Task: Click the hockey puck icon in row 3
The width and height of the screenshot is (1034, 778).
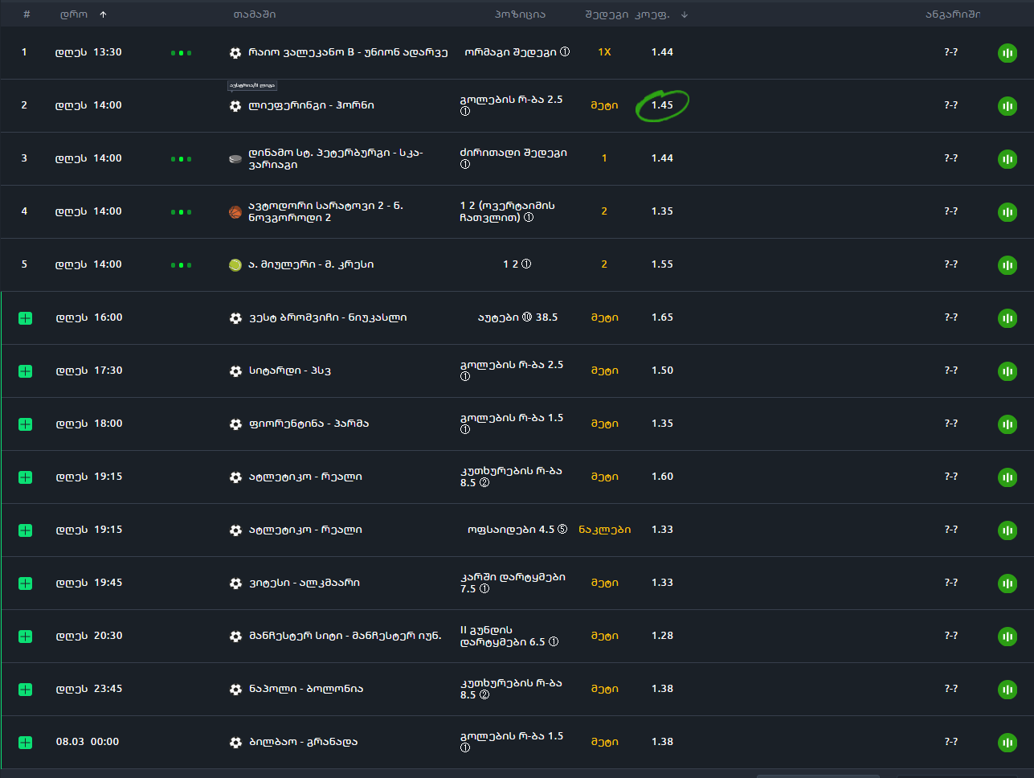Action: coord(235,158)
